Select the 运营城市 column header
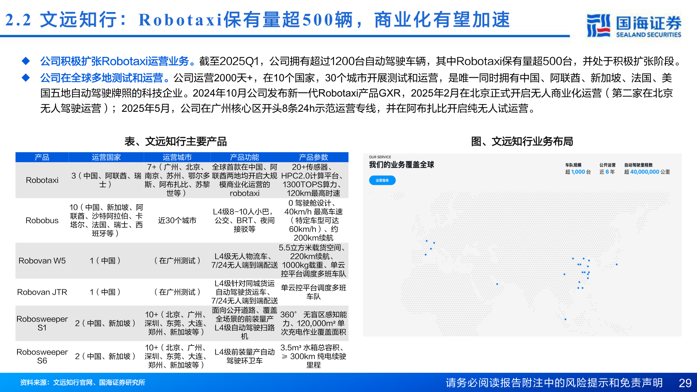This screenshot has height=392, width=697. 177,157
